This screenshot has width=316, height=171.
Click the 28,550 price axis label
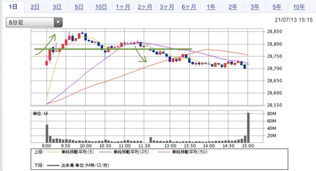pyautogui.click(x=274, y=105)
